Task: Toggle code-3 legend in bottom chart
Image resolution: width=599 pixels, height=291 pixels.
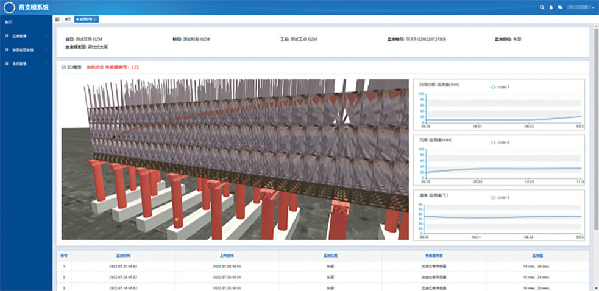Action: 500,197
